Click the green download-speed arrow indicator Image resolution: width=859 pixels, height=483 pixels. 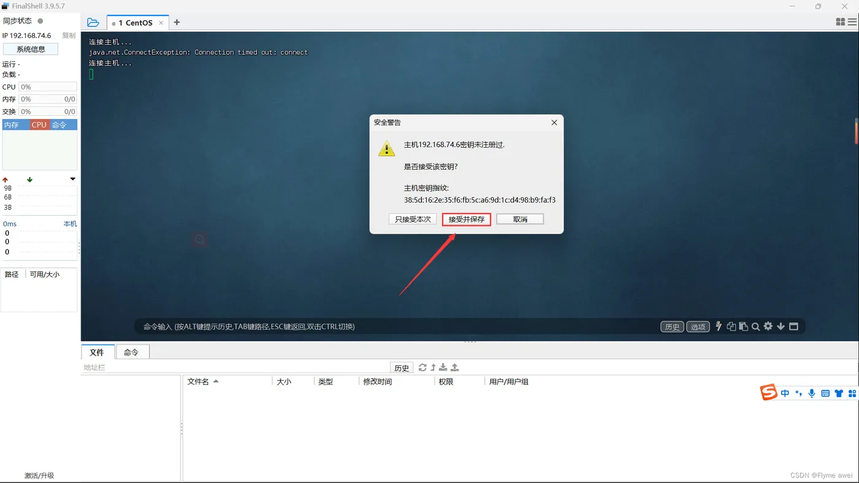(x=29, y=180)
